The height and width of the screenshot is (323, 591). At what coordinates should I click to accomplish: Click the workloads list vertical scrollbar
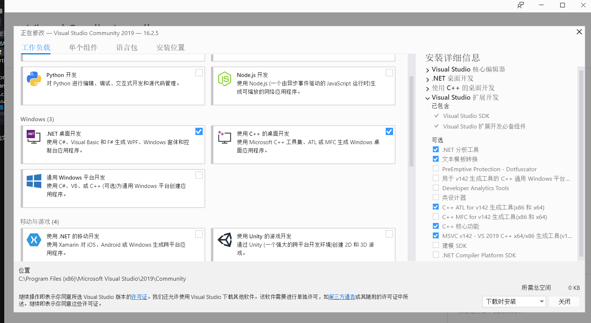[411, 121]
